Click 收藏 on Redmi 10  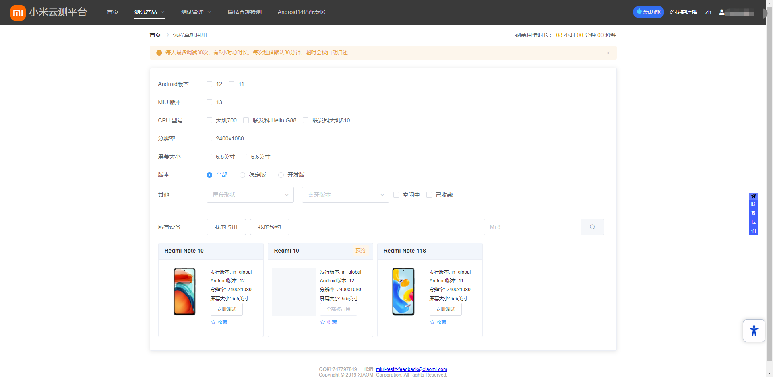[332, 322]
